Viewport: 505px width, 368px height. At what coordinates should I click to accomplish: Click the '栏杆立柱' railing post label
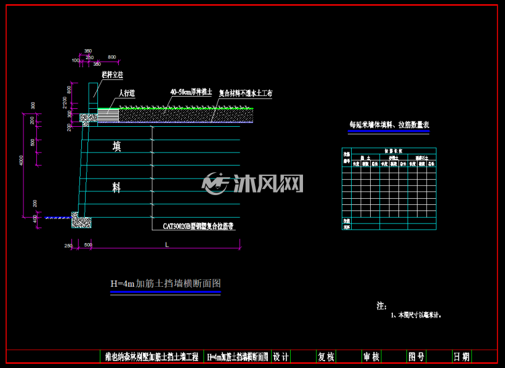click(x=113, y=75)
